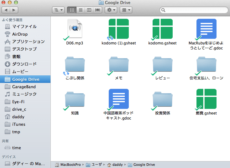Select Eye-Fi in the sidebar

tap(25, 102)
